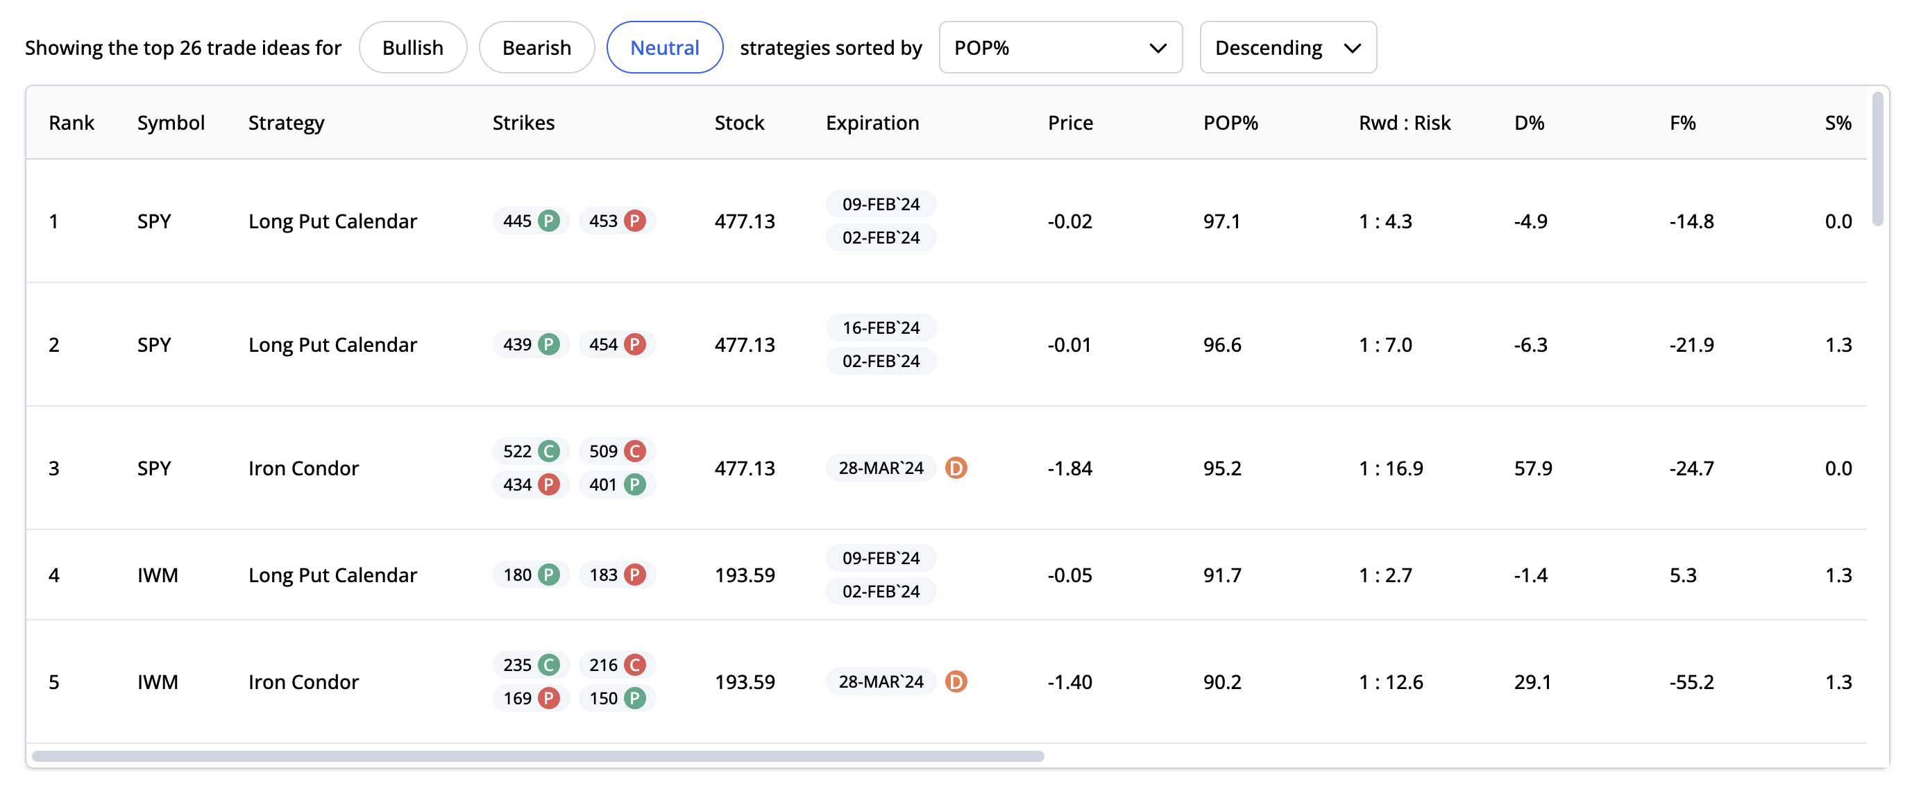Select the Bearish strategy filter
Viewport: 1921px width, 798px height.
[x=536, y=48]
